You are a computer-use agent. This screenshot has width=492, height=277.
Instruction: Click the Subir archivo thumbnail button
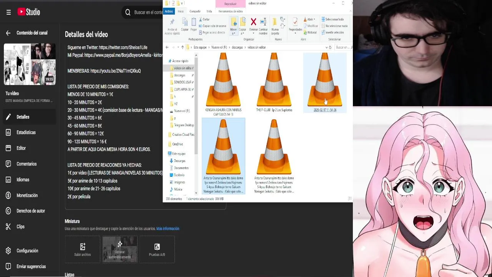click(x=82, y=249)
